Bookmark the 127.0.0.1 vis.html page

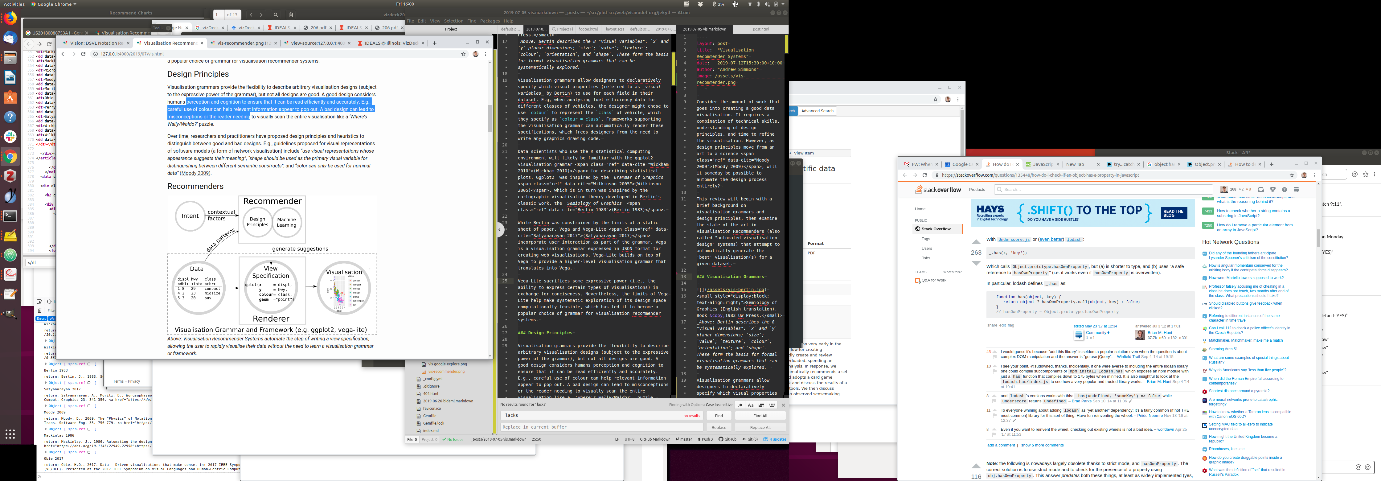(463, 54)
